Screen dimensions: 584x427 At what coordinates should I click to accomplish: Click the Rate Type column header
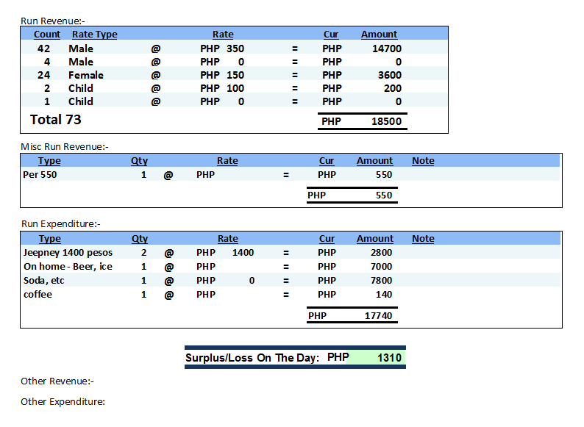click(94, 34)
